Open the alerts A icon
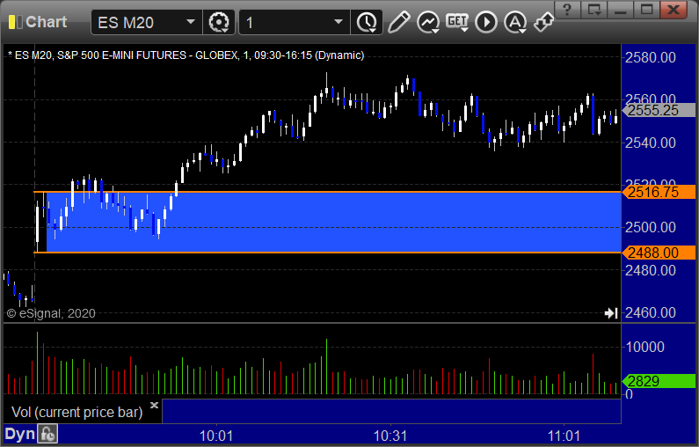This screenshot has width=699, height=447. coord(515,22)
